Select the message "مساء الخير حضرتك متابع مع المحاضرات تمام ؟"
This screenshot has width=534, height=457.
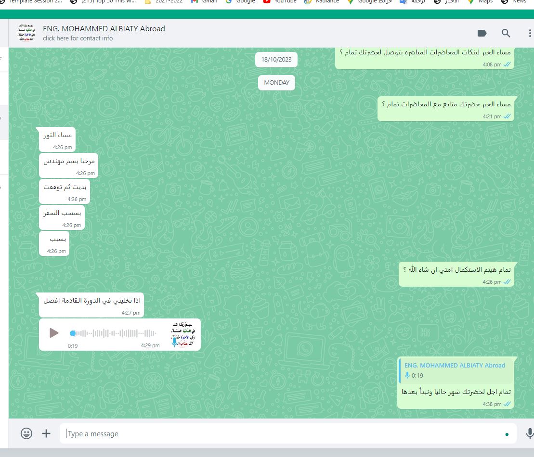coord(446,109)
